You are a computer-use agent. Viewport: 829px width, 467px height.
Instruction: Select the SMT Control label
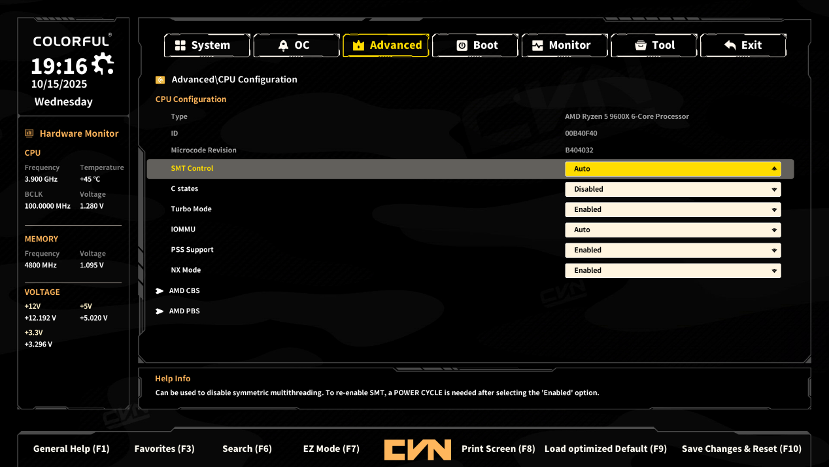192,169
